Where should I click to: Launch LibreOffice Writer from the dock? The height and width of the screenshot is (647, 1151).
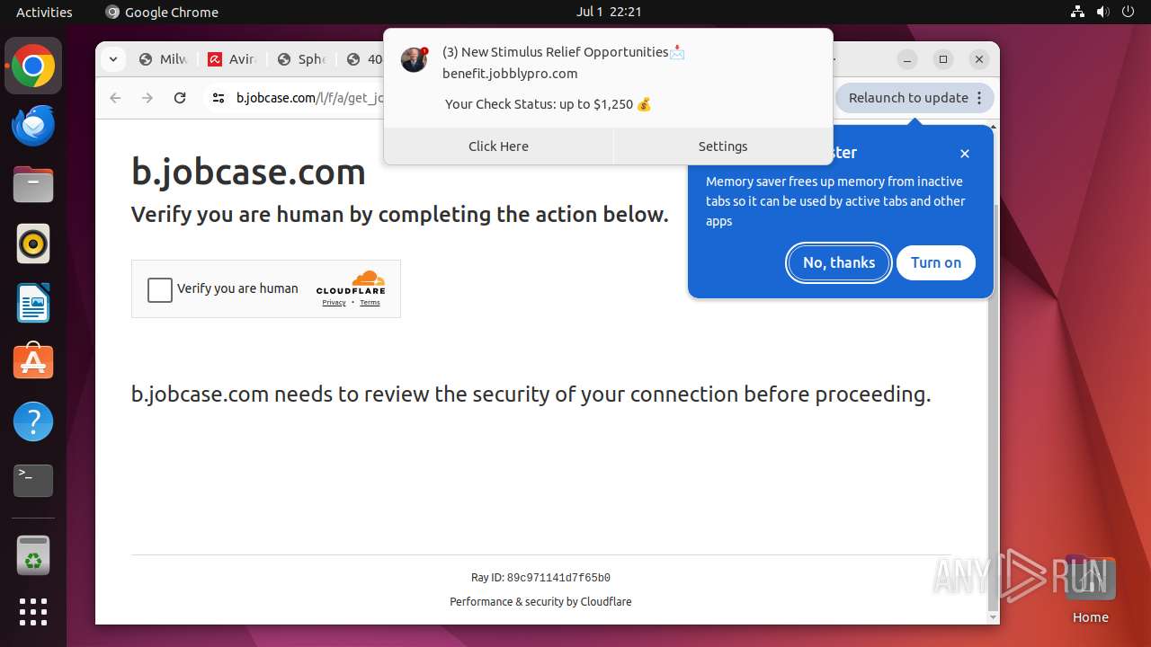pyautogui.click(x=33, y=303)
